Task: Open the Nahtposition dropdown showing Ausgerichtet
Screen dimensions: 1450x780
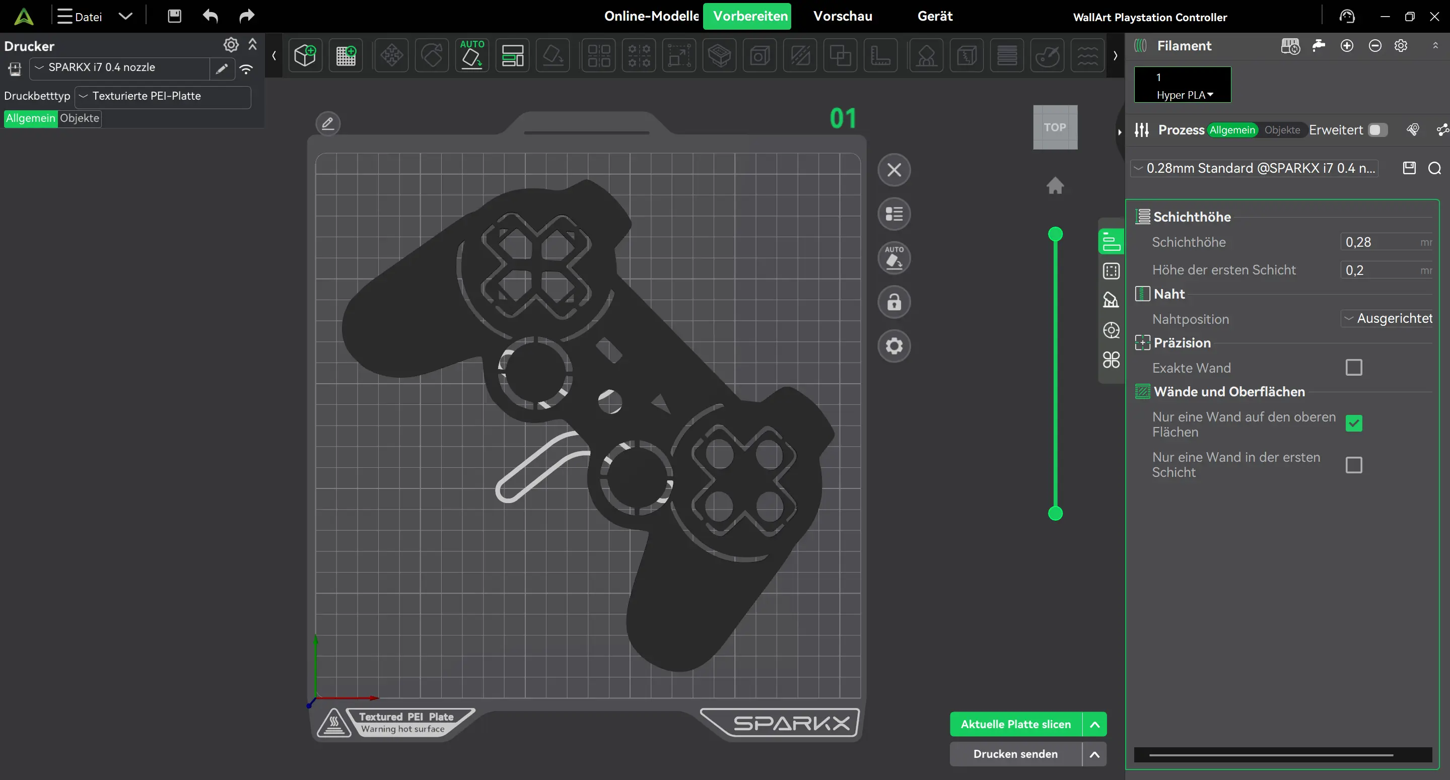Action: click(x=1387, y=319)
